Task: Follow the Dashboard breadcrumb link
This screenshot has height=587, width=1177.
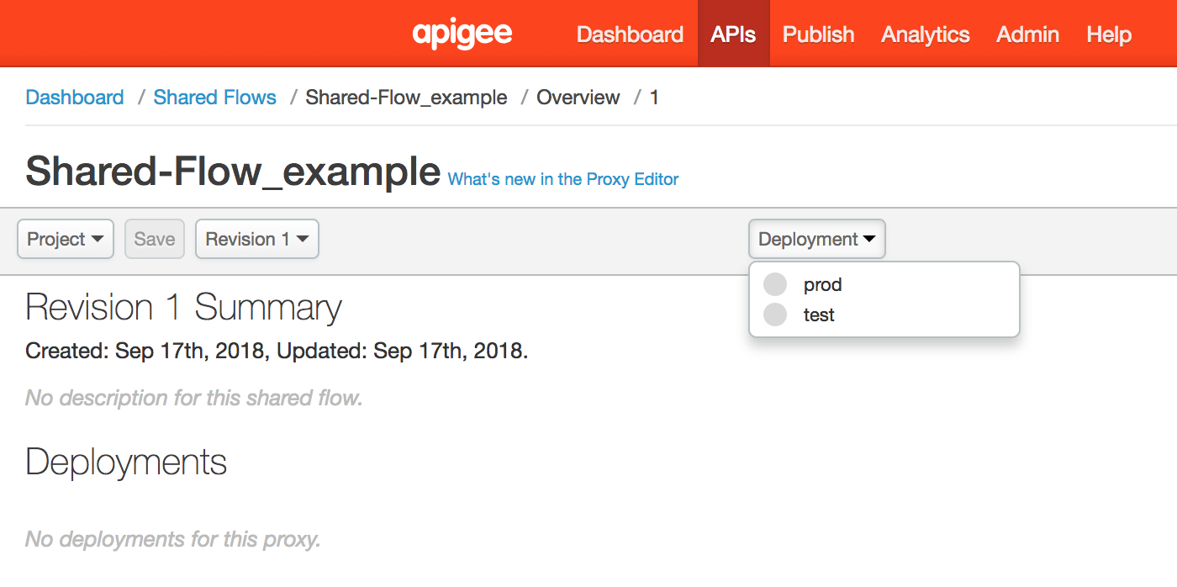Action: click(75, 98)
